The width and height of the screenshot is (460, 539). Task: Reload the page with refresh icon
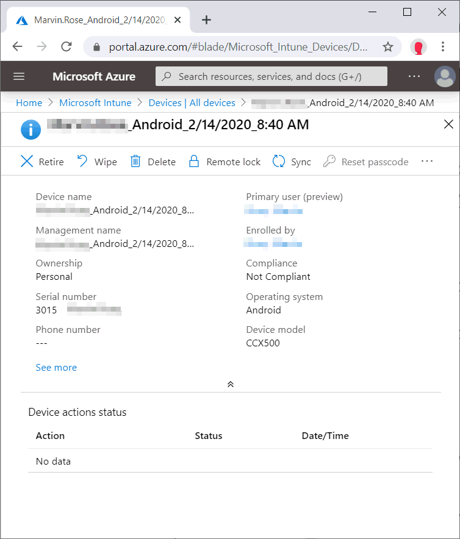point(66,46)
